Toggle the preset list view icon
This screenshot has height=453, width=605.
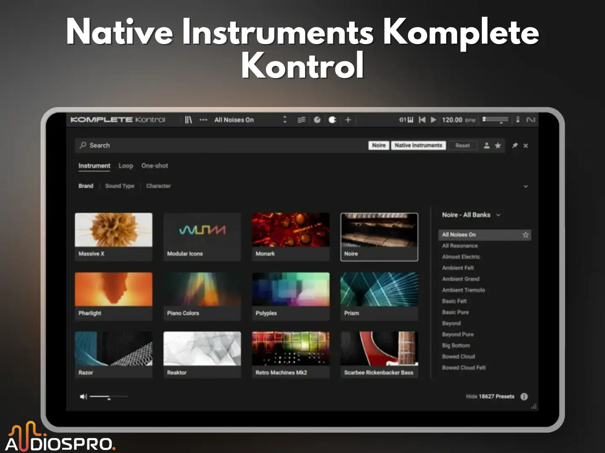point(301,120)
